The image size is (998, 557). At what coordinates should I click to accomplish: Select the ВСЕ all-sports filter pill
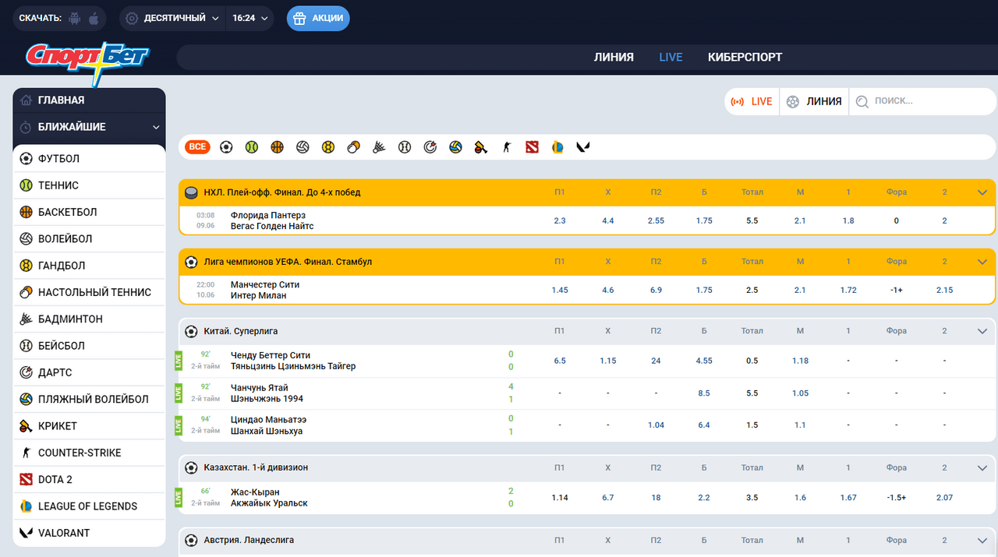(x=198, y=146)
